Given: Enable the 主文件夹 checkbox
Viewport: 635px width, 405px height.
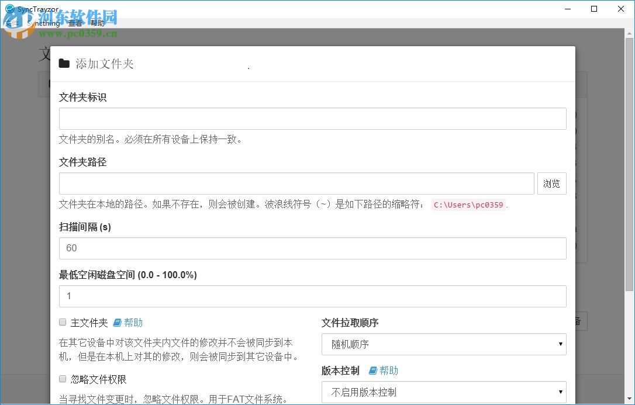Looking at the screenshot, I should coord(62,322).
